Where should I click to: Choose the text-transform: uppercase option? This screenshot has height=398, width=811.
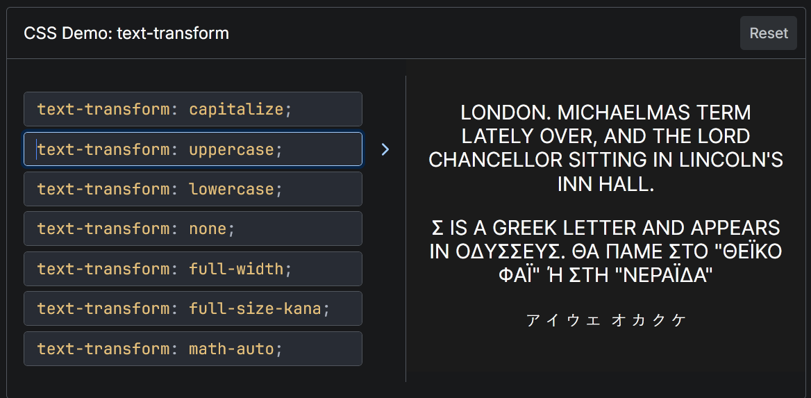click(192, 149)
